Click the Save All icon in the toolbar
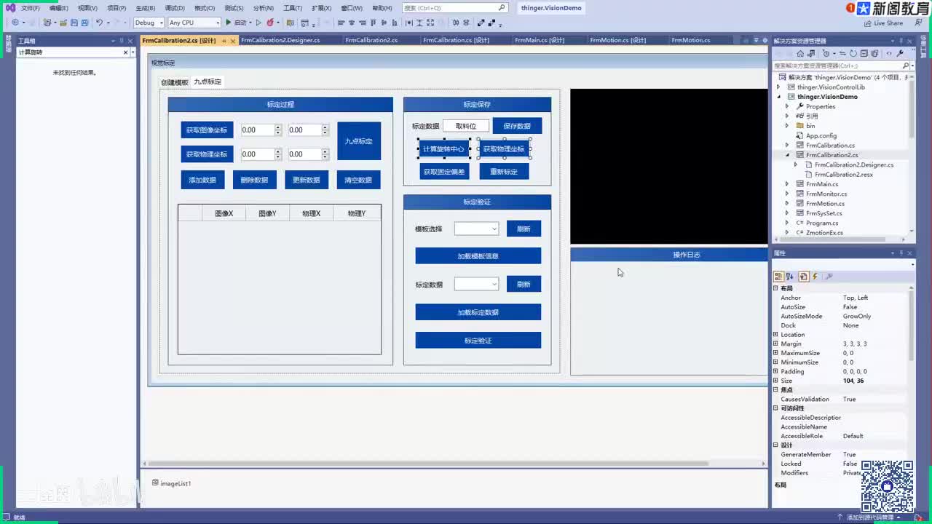This screenshot has height=524, width=932. (84, 23)
